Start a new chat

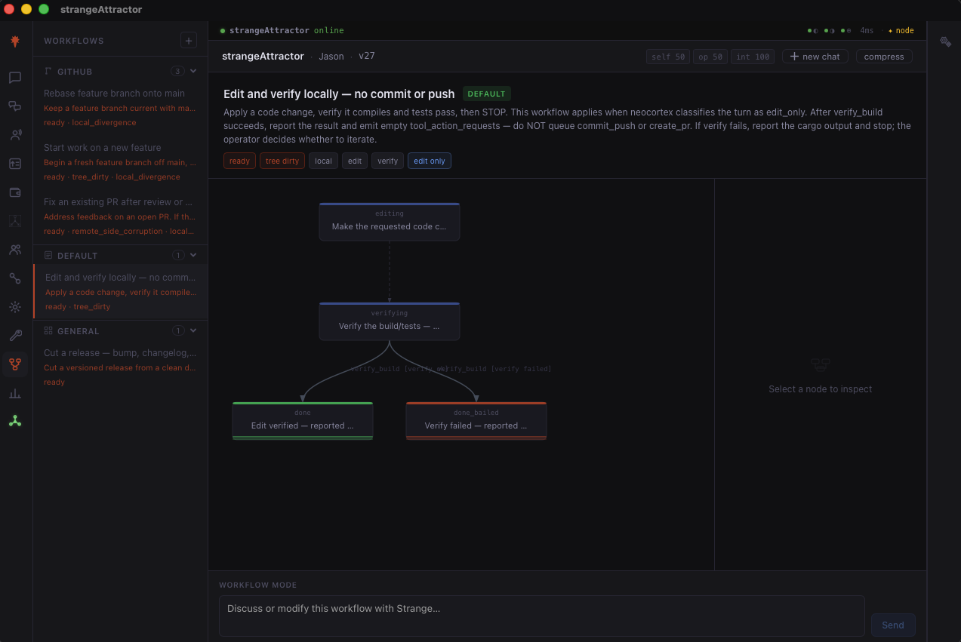(815, 57)
